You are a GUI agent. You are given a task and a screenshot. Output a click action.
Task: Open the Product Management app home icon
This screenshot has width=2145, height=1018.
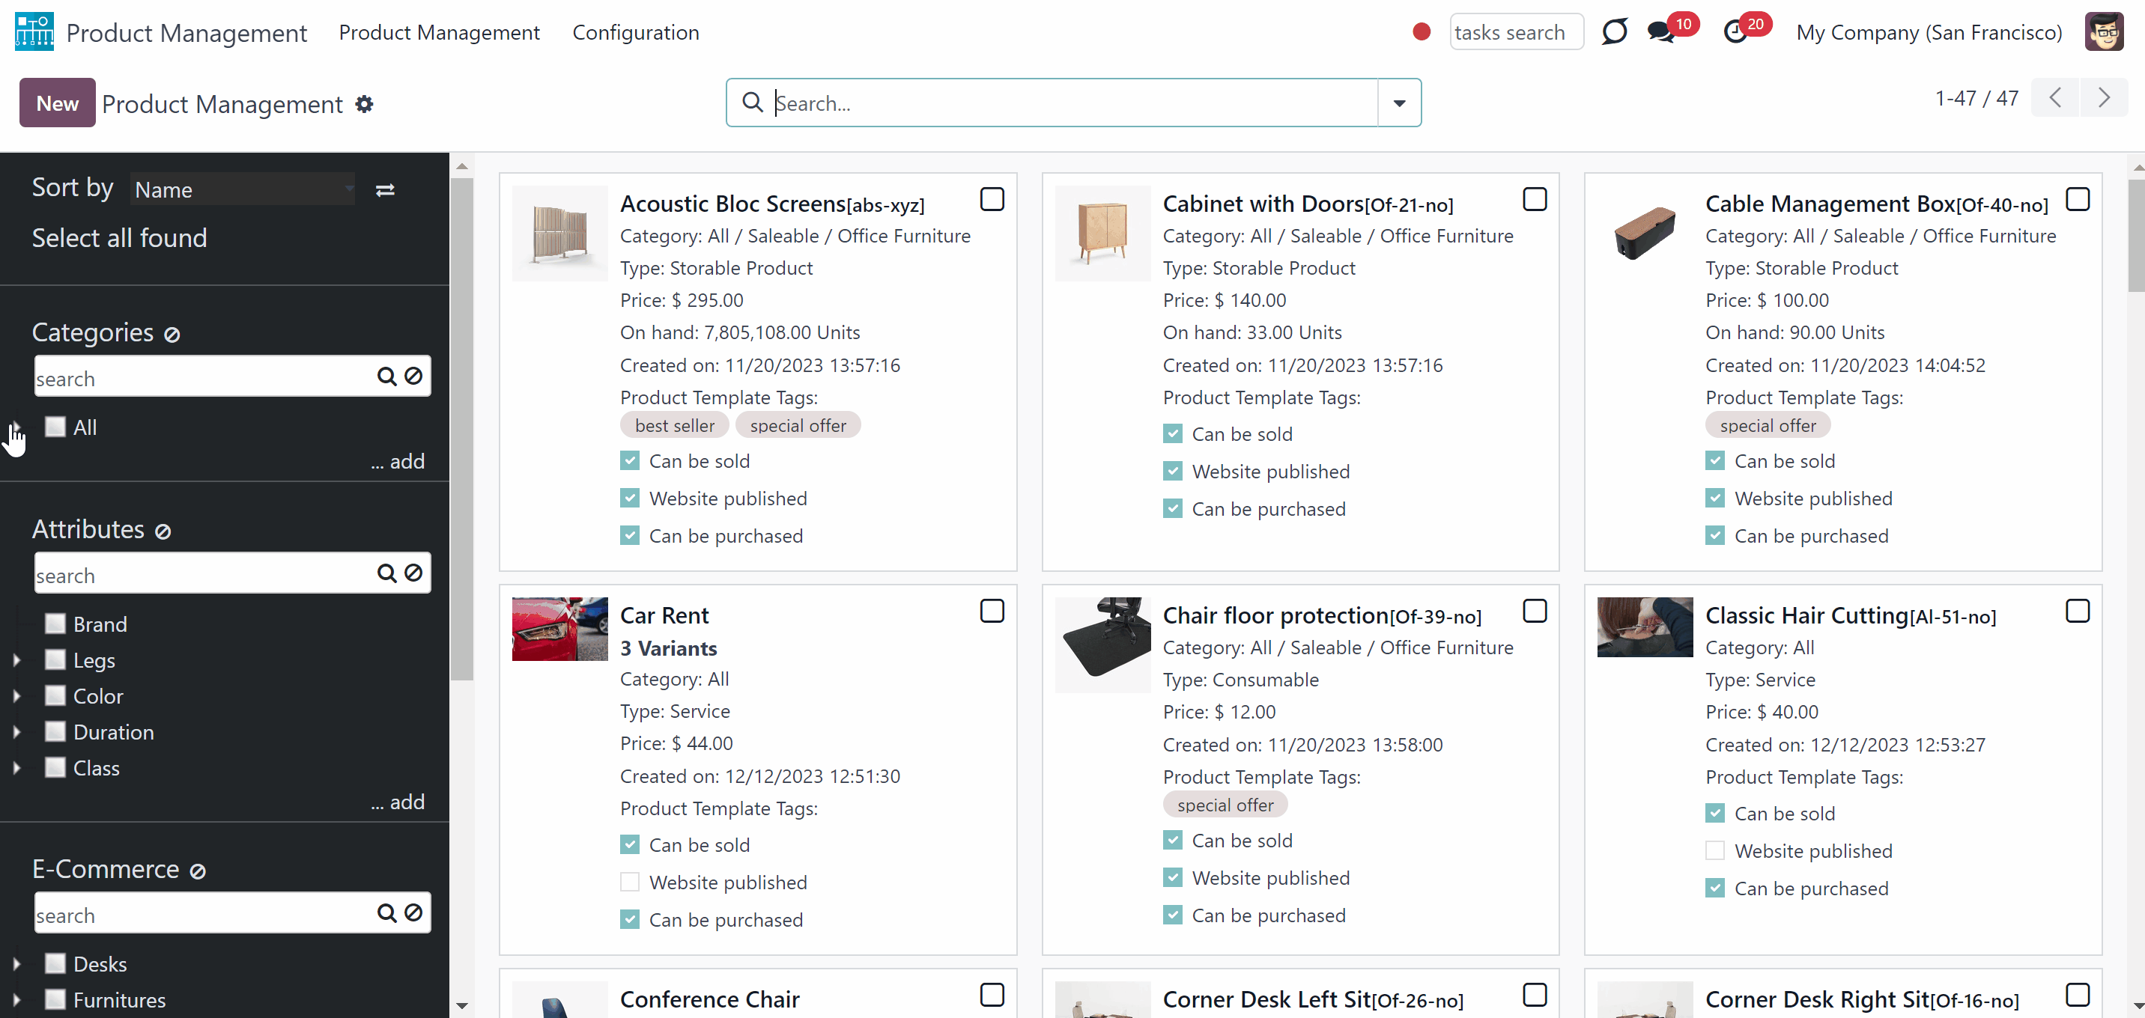coord(34,31)
